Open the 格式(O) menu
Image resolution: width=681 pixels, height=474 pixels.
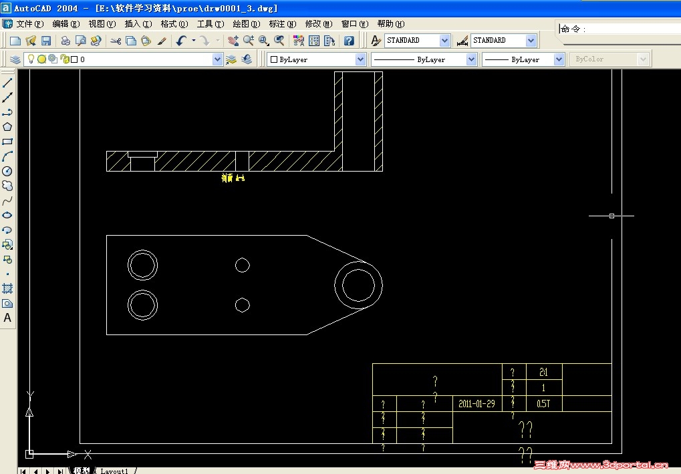click(x=174, y=24)
